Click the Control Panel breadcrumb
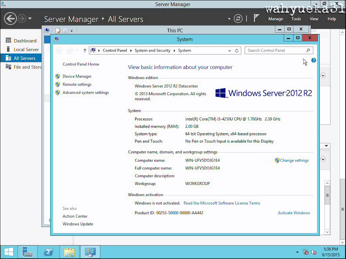Screen dimensions: 346x259 click(115, 51)
